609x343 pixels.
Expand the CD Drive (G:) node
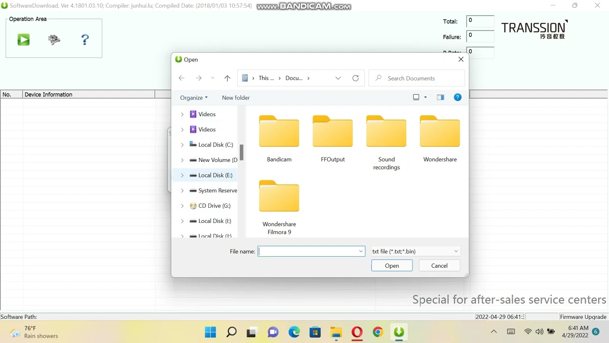coord(182,206)
